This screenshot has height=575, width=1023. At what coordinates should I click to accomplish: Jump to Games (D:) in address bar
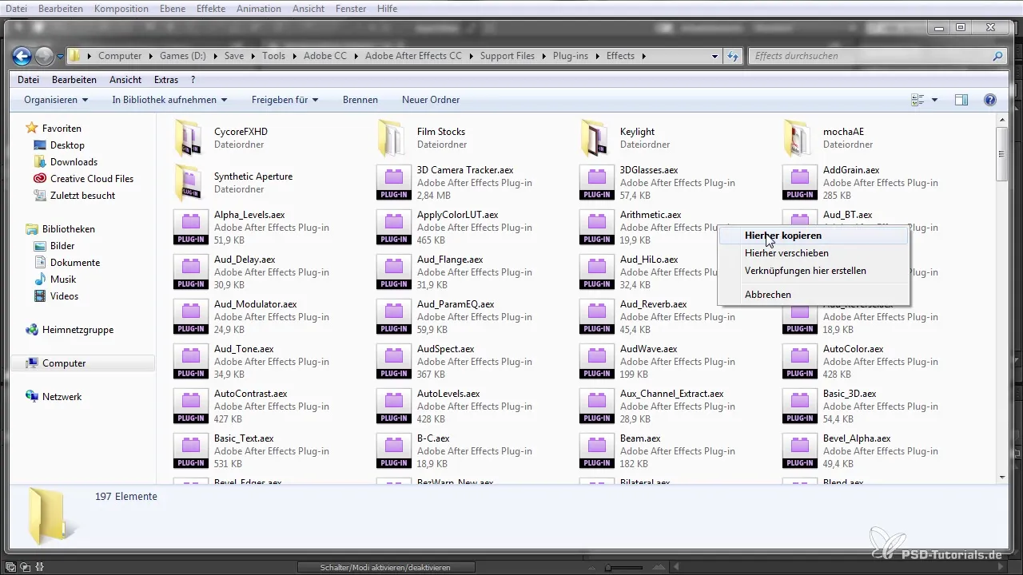pyautogui.click(x=184, y=56)
